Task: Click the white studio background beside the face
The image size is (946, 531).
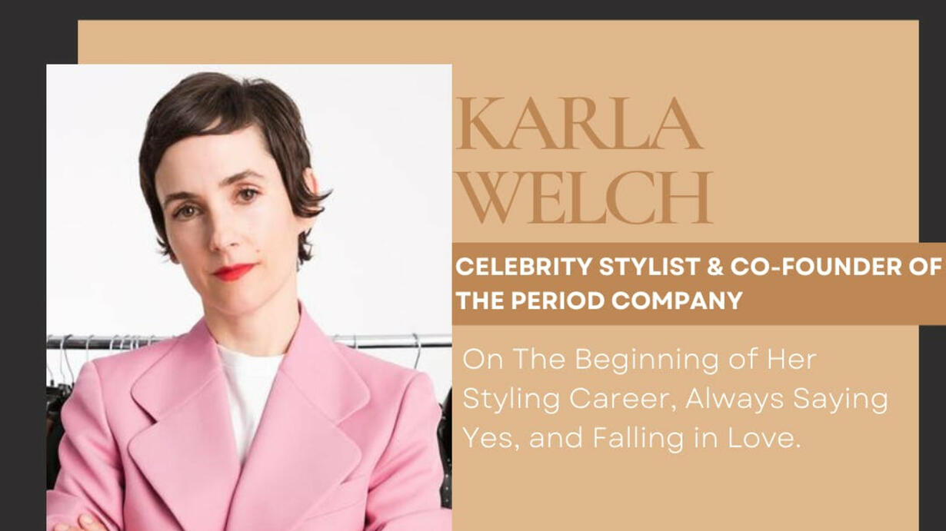Action: (x=385, y=192)
